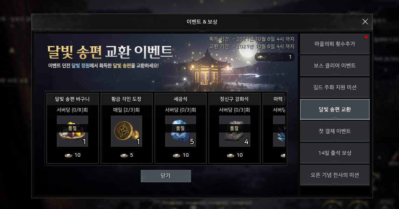This screenshot has height=209, width=399.
Task: Switch to 길드 주화 지원 미션 tab
Action: [335, 87]
